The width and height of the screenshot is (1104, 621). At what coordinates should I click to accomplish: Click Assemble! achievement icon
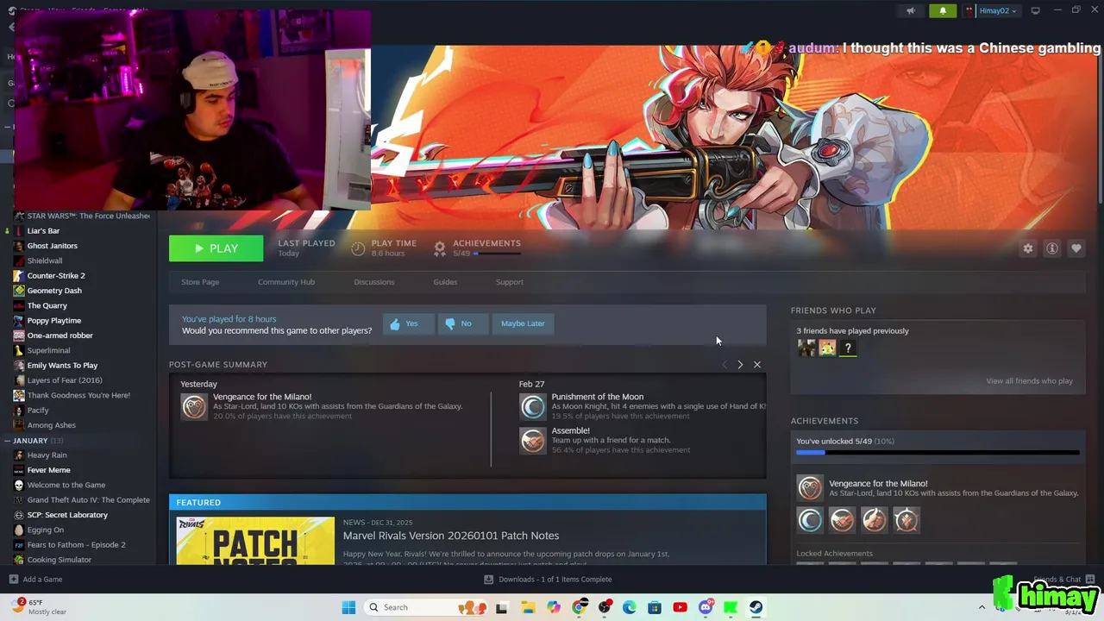point(533,440)
